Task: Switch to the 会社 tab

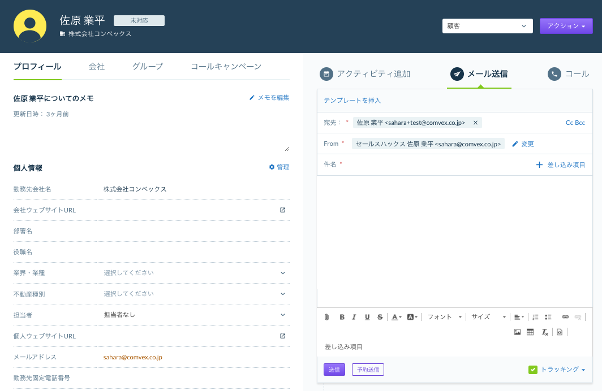Action: click(96, 67)
